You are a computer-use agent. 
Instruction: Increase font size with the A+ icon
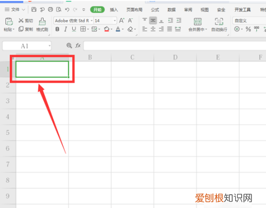point(122,21)
